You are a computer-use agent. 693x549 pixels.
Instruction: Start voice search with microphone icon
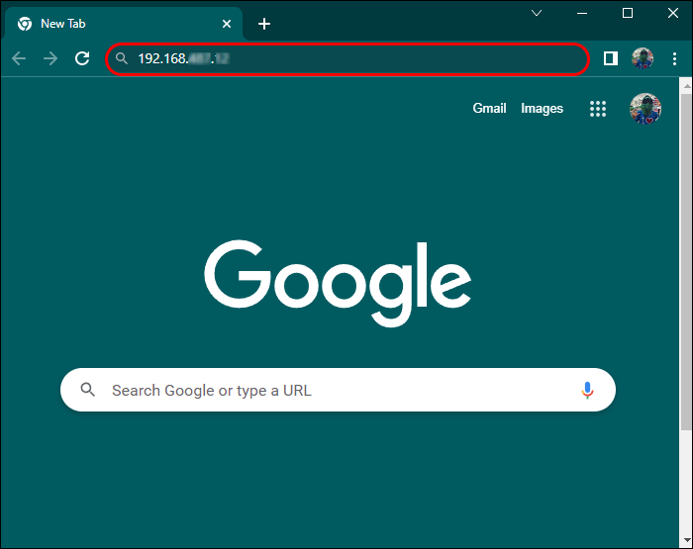click(x=587, y=390)
